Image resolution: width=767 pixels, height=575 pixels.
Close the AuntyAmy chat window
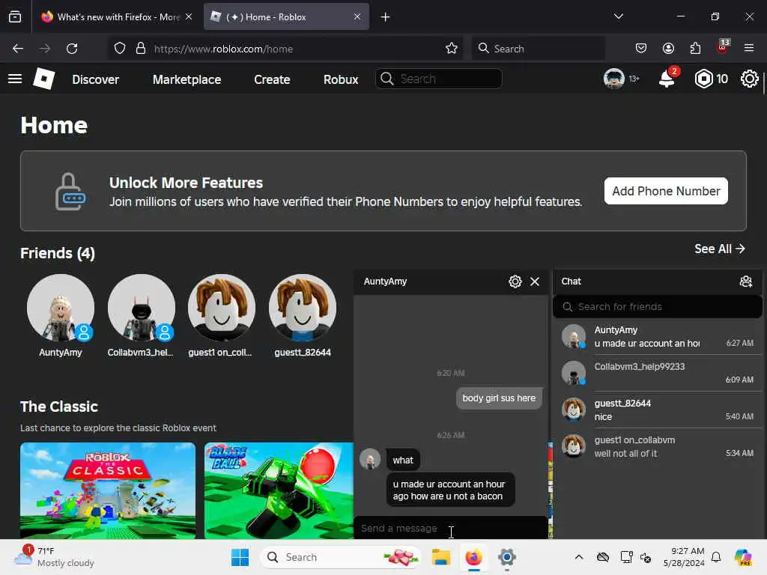535,282
